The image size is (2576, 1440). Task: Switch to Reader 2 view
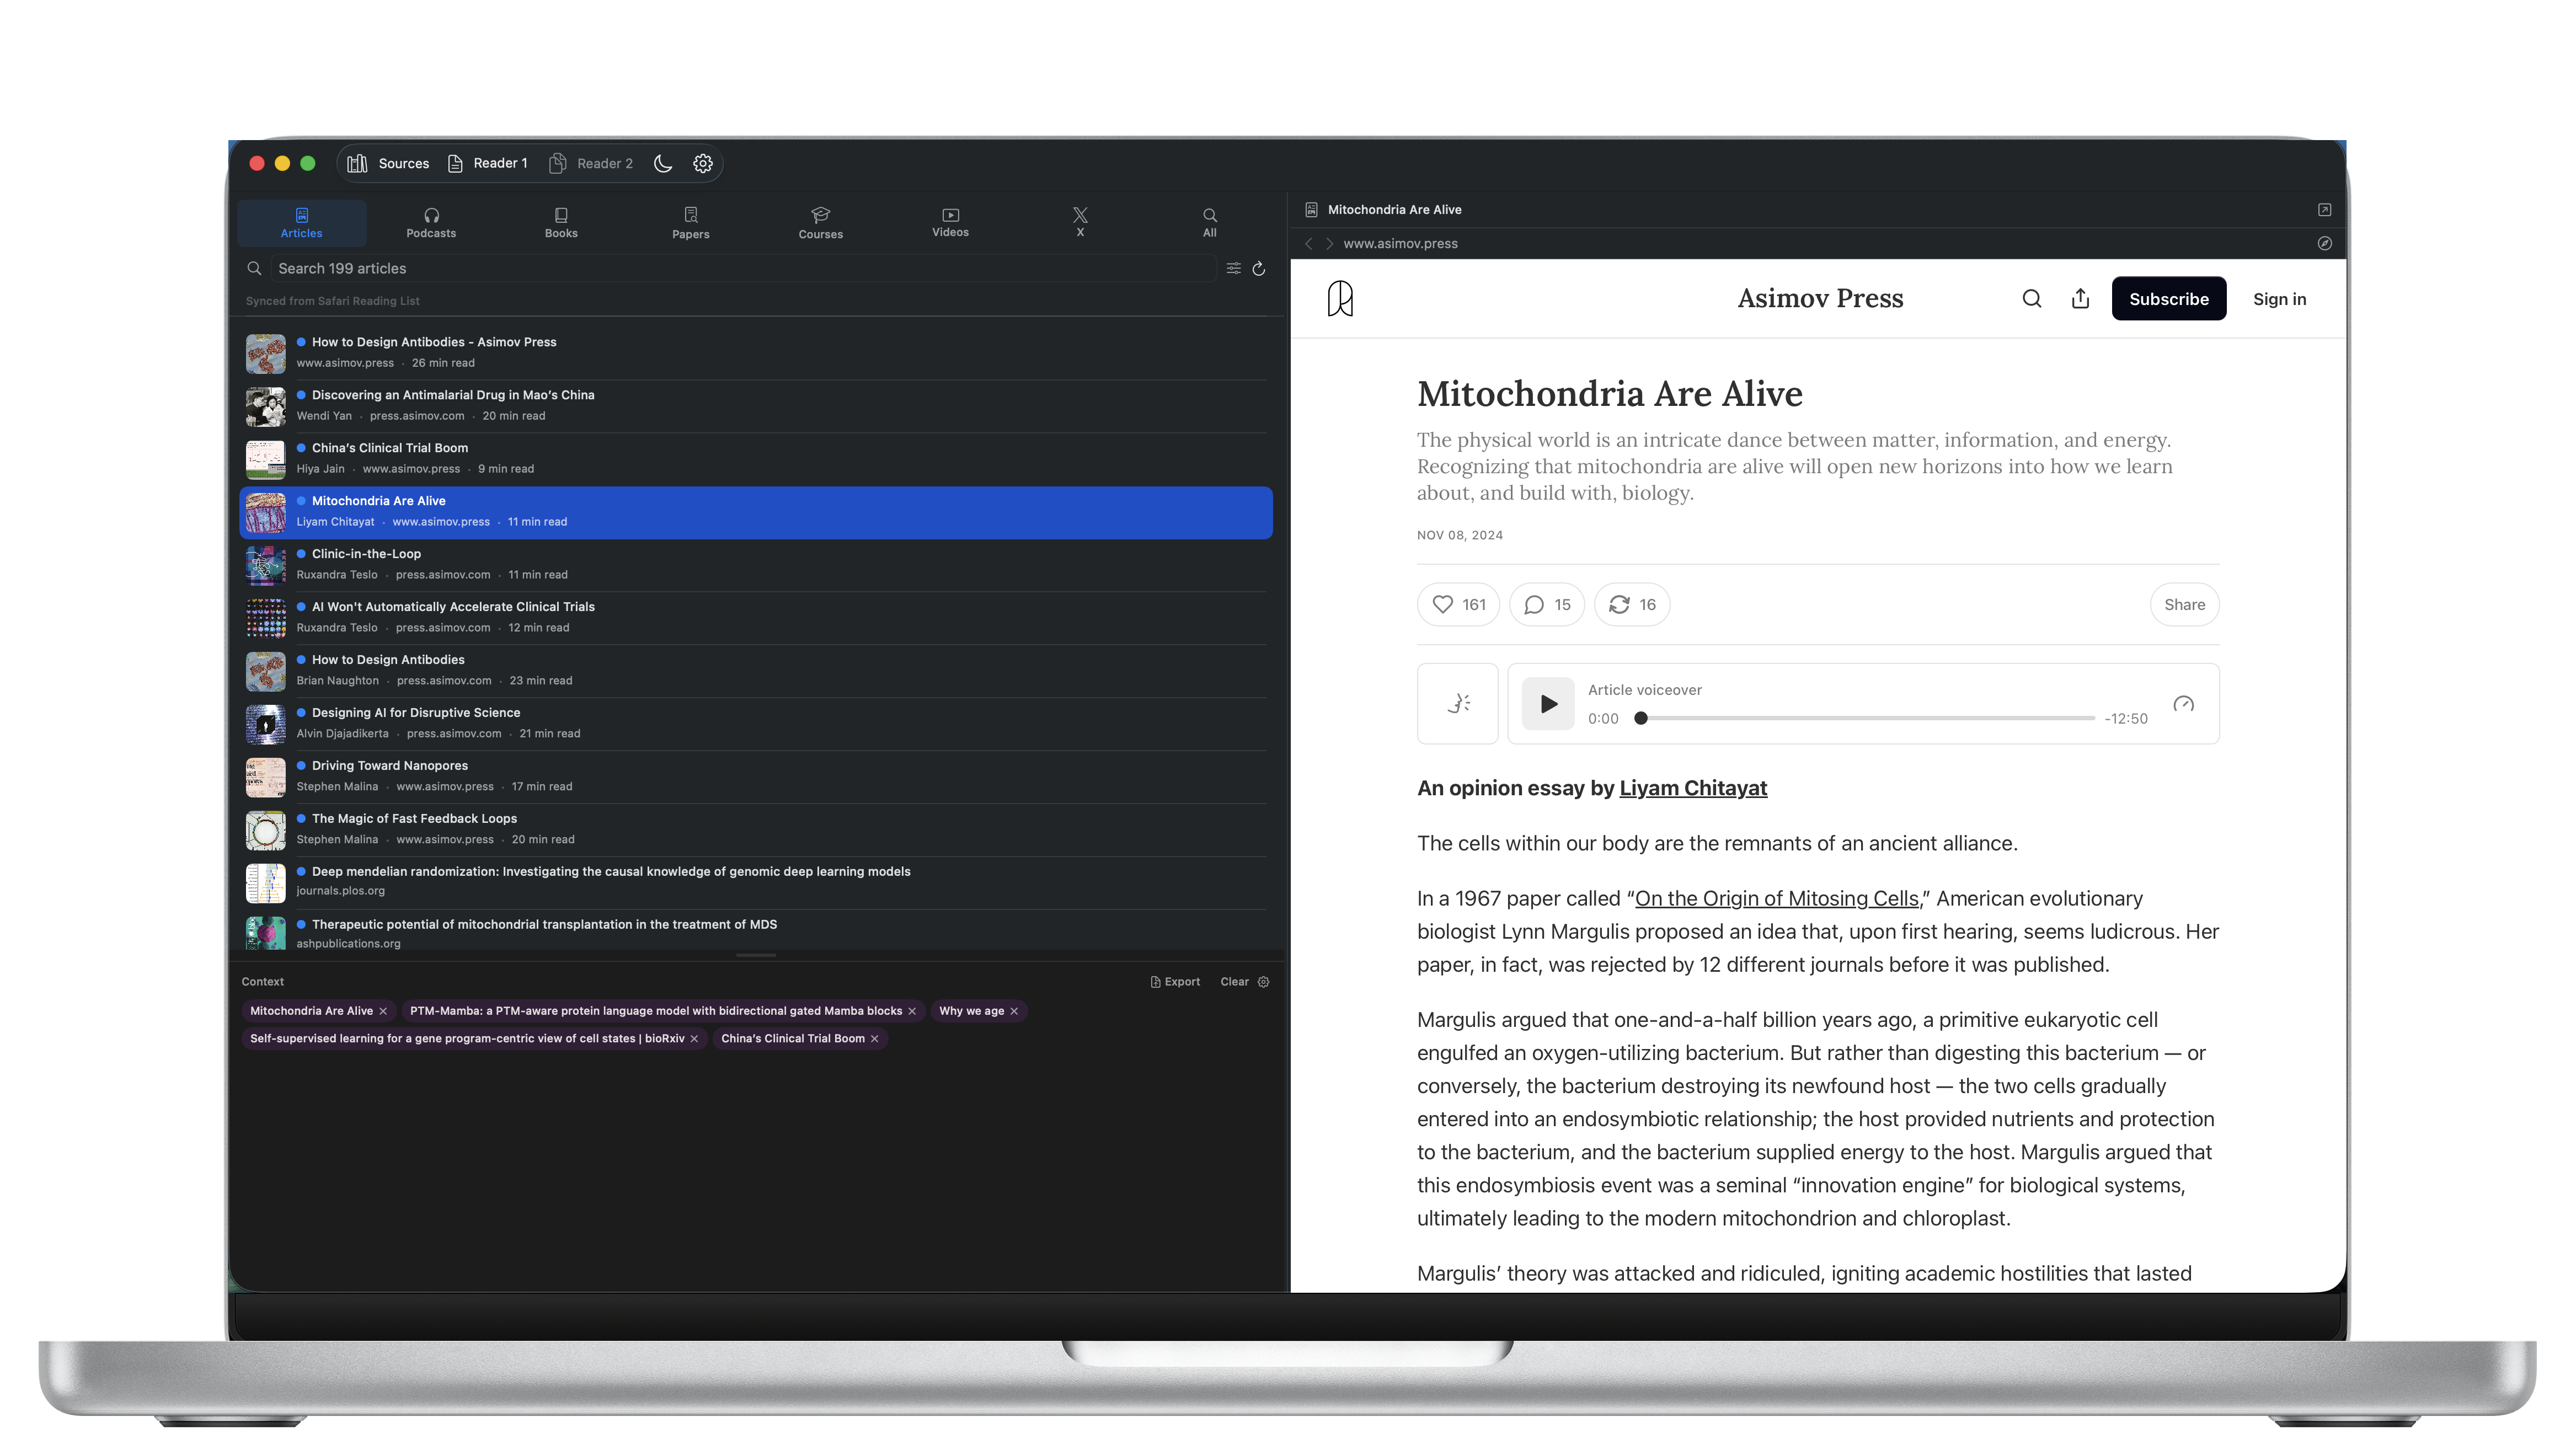tap(591, 163)
